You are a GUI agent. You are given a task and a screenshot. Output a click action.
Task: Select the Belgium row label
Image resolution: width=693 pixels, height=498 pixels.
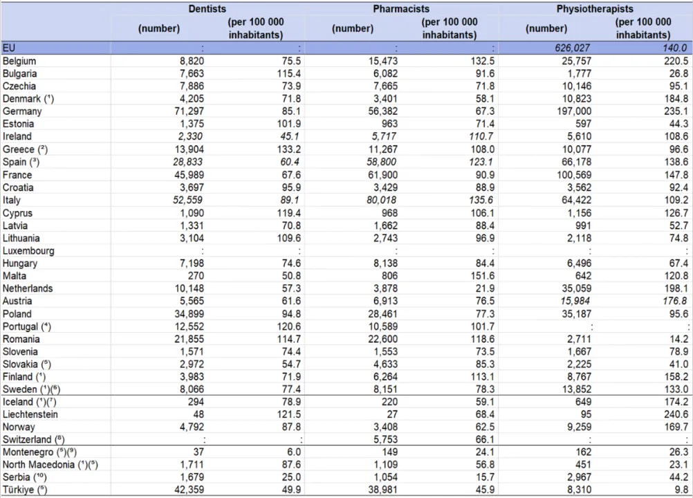tap(20, 61)
